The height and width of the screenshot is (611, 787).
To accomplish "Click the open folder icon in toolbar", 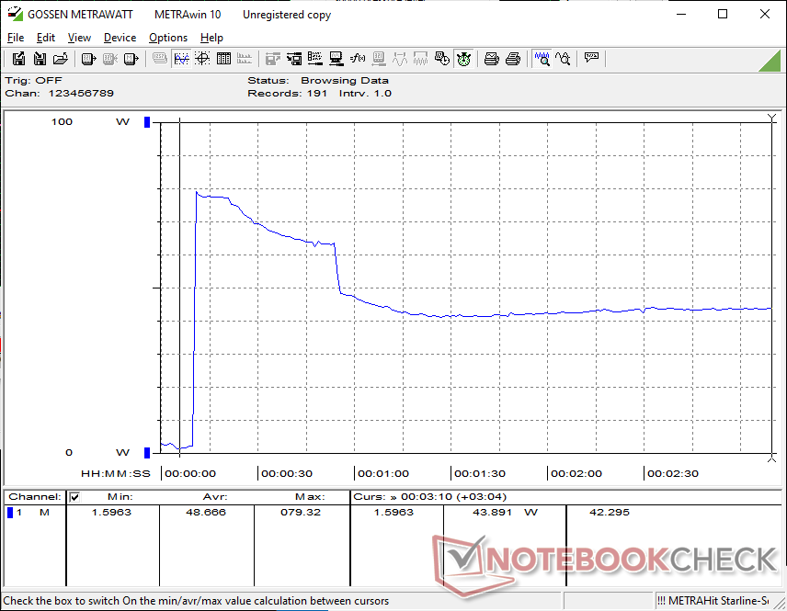I will (61, 59).
